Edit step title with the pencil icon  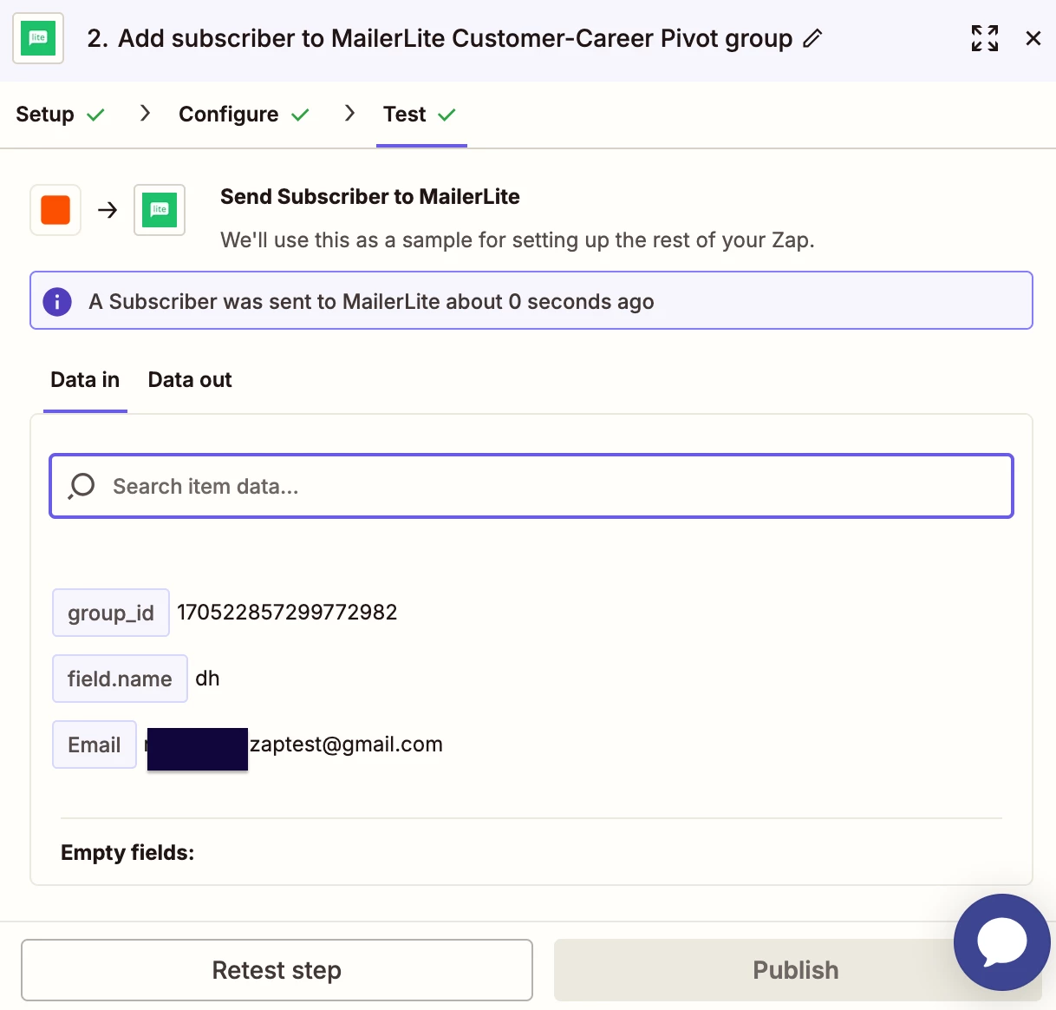coord(812,38)
